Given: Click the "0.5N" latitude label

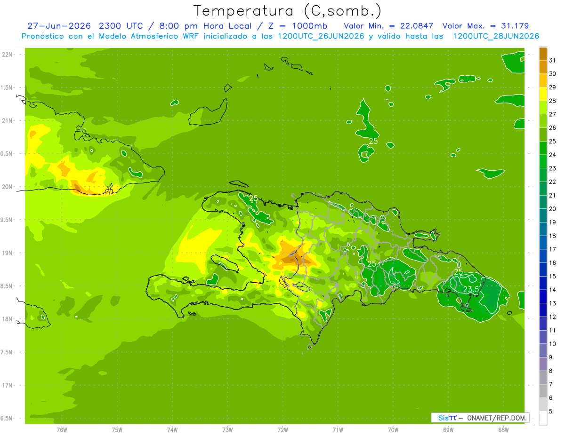Looking at the screenshot, I should click(x=7, y=154).
